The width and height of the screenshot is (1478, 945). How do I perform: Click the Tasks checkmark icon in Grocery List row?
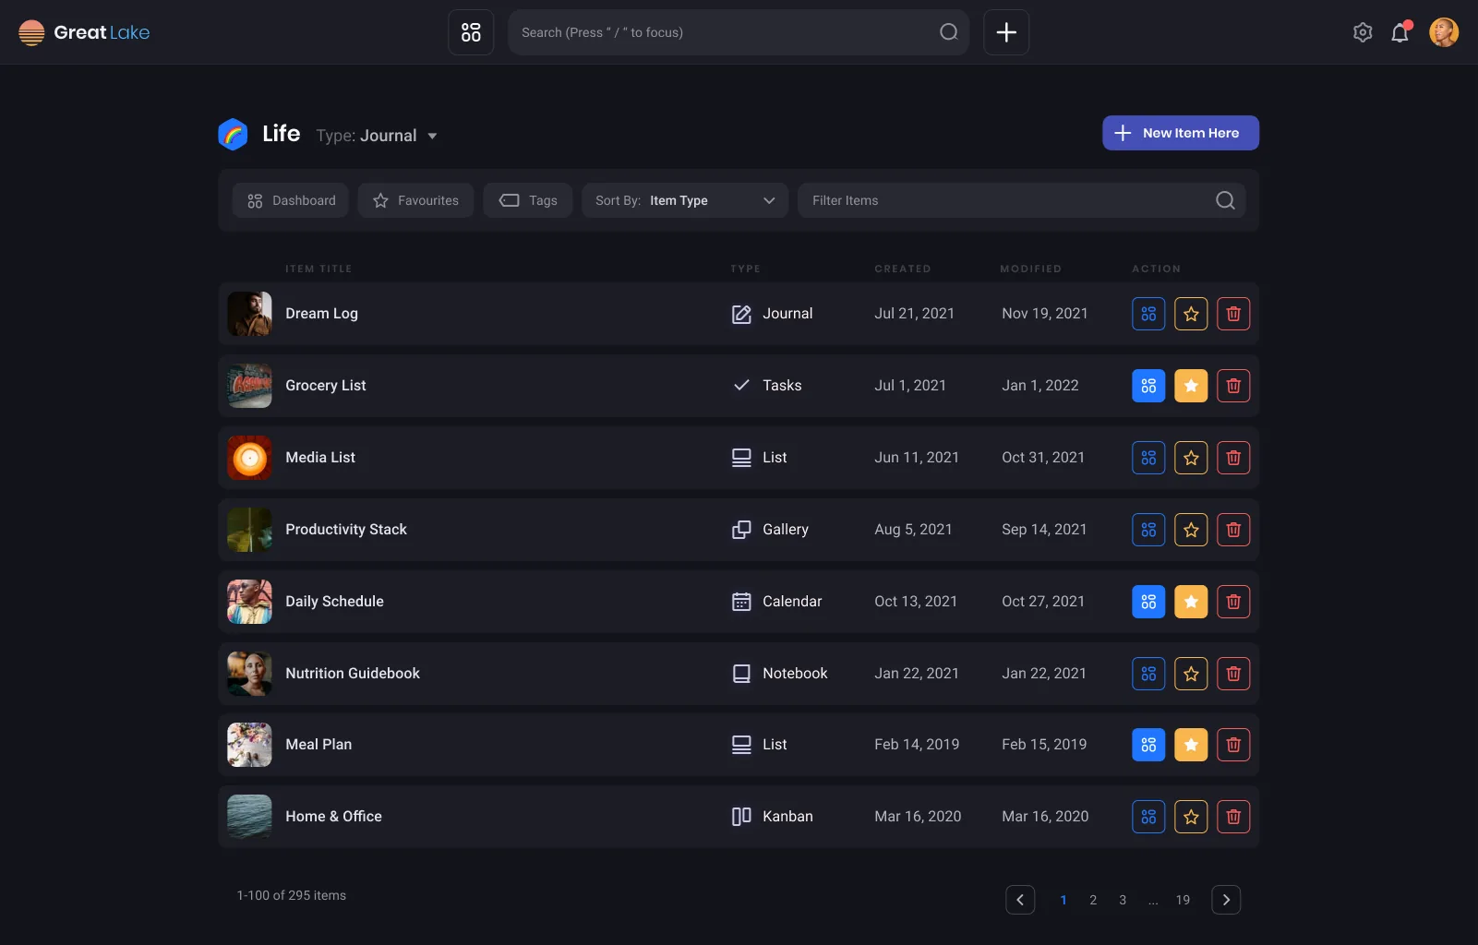tap(741, 386)
